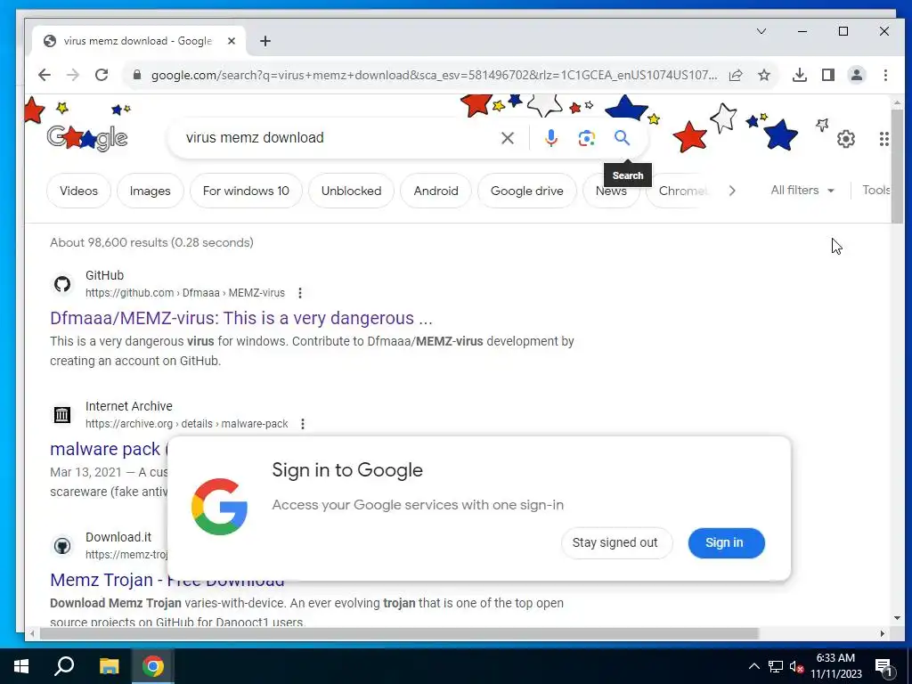The width and height of the screenshot is (912, 684).
Task: Open the tab search chevron in title bar
Action: coord(761,31)
